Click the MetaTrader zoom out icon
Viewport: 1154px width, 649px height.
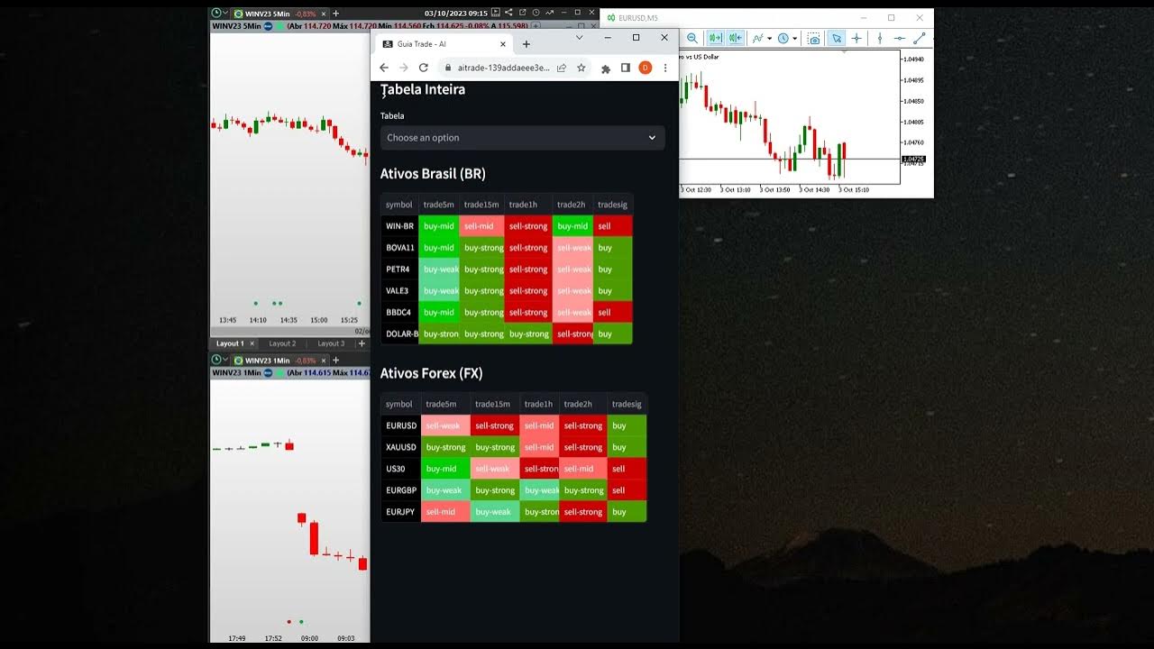coord(692,38)
